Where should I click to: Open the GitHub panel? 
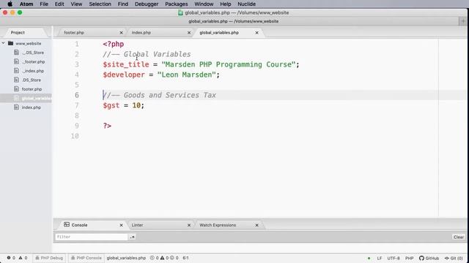click(429, 258)
